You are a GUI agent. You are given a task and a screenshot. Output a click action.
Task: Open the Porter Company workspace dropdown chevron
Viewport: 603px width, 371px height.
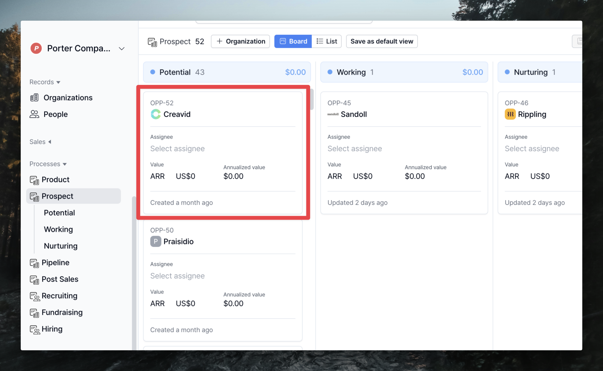122,49
